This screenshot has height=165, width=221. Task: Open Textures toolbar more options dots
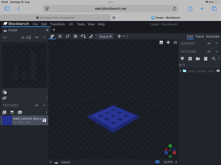[46, 112]
